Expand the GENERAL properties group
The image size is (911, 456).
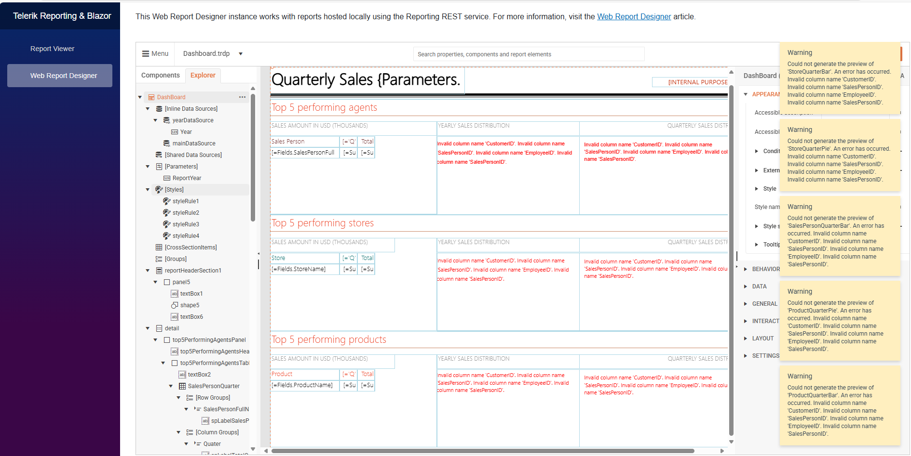pyautogui.click(x=746, y=304)
